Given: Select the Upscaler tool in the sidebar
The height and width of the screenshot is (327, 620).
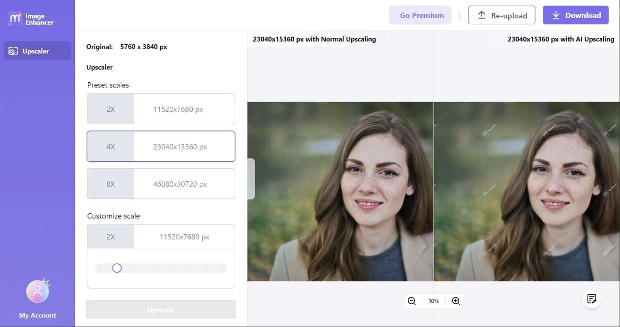Looking at the screenshot, I should click(37, 51).
